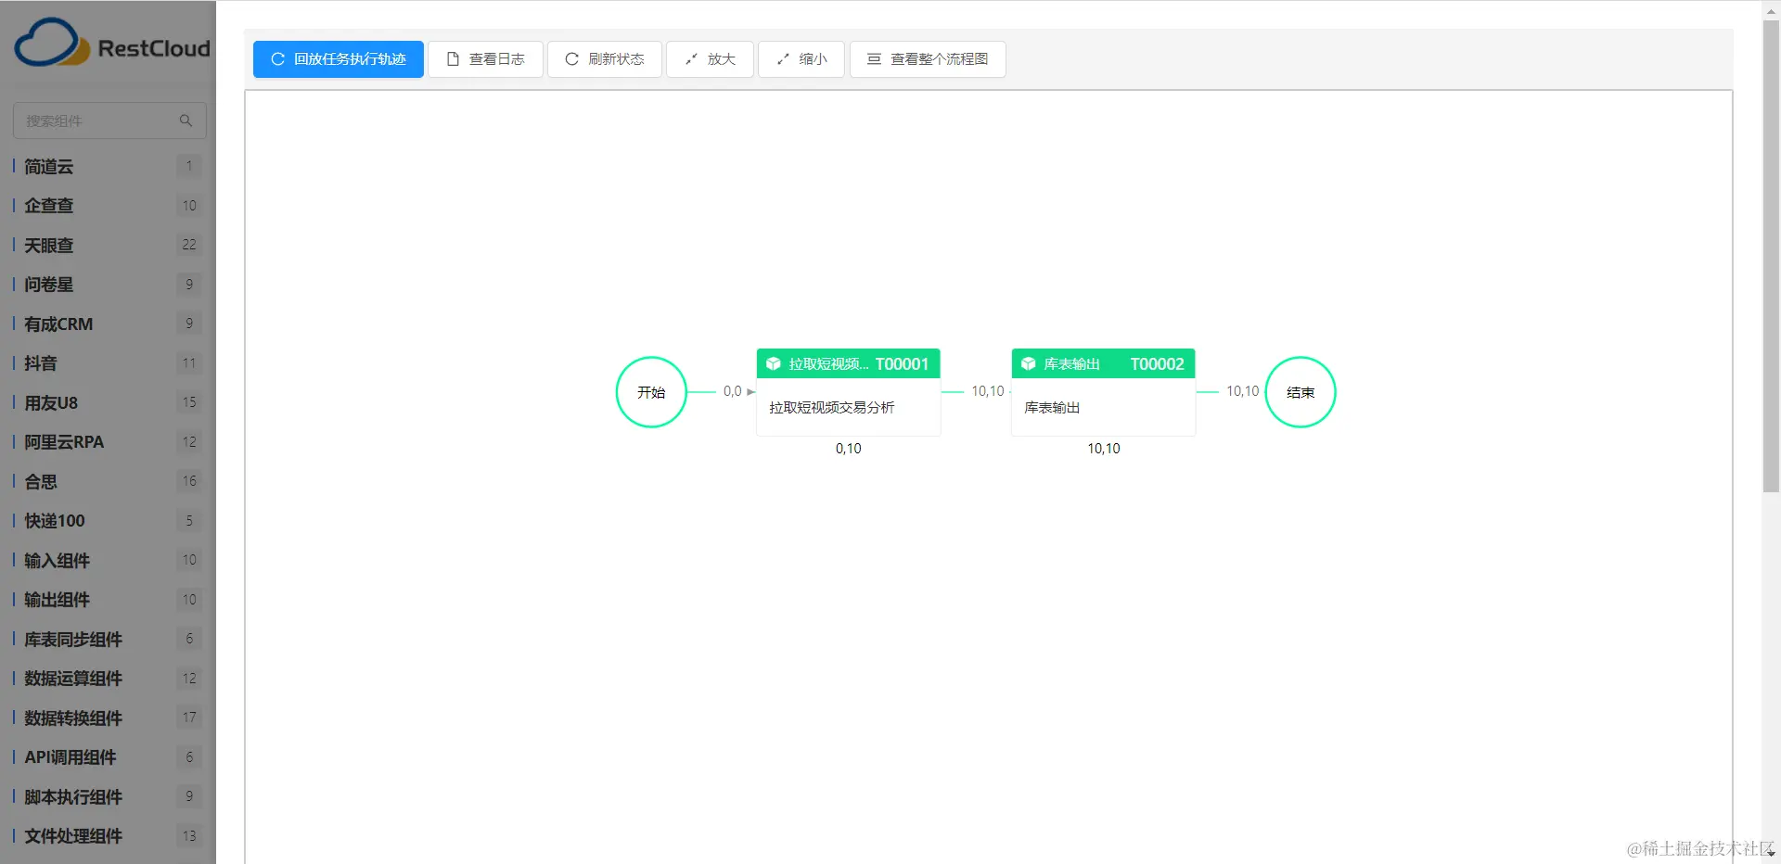This screenshot has height=864, width=1781.
Task: Click the zoom-in arrows icon beside 放大
Action: tap(691, 59)
